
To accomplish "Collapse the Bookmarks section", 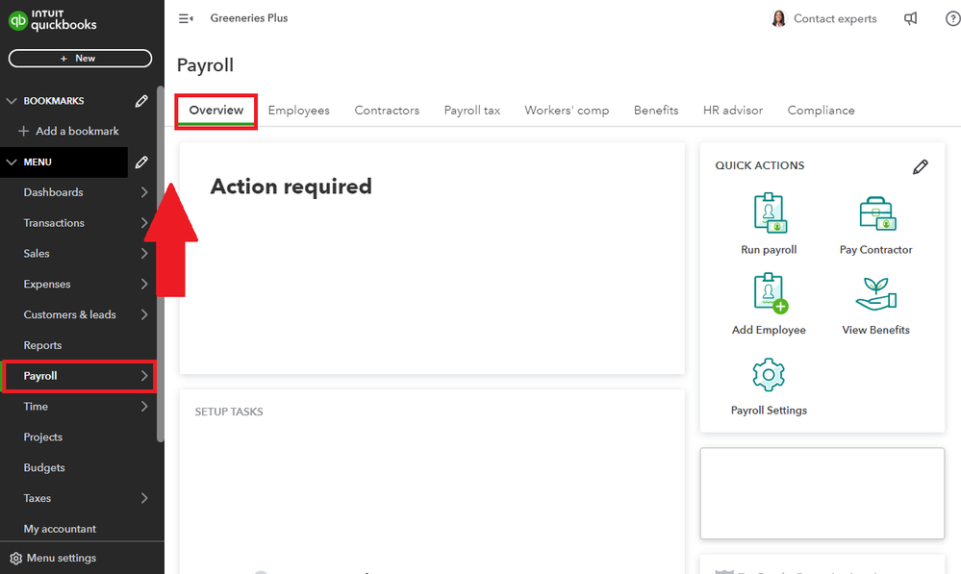I will 12,100.
